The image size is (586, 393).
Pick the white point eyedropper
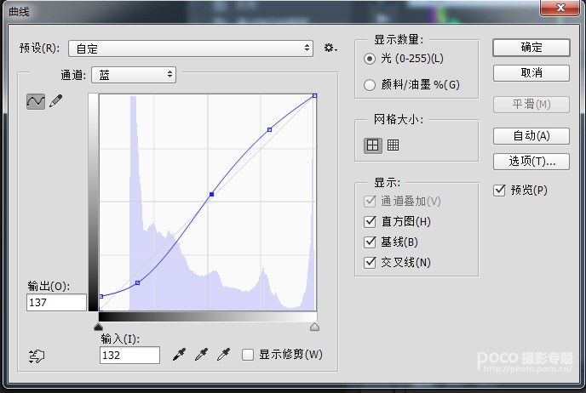[x=224, y=354]
